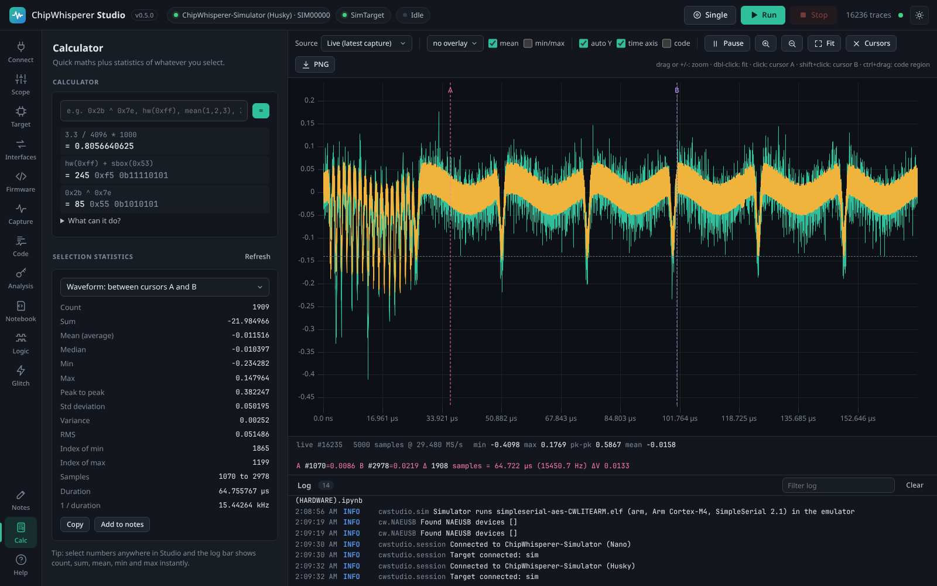937x586 pixels.
Task: Open the Capture page
Action: click(x=20, y=214)
